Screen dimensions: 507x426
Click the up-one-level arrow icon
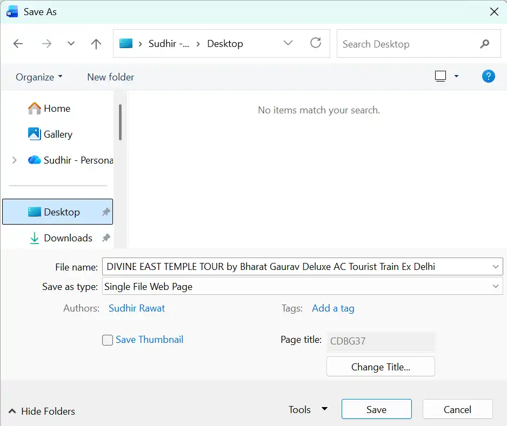96,44
